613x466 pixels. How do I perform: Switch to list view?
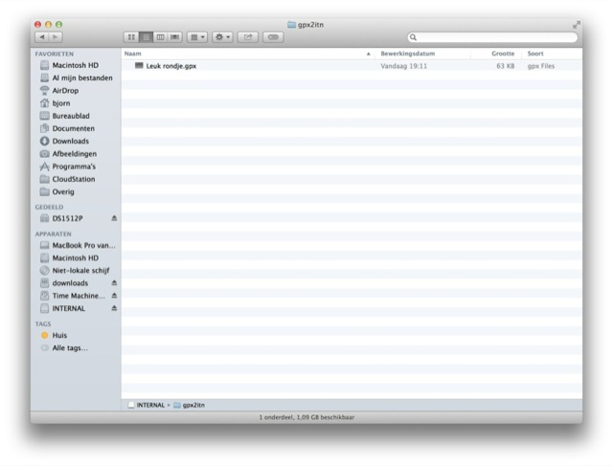(x=146, y=37)
